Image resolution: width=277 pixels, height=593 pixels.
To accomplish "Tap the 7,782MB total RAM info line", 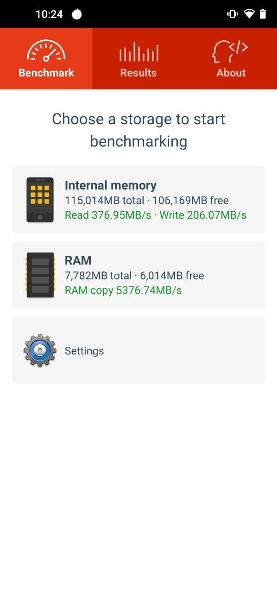I will (x=134, y=276).
